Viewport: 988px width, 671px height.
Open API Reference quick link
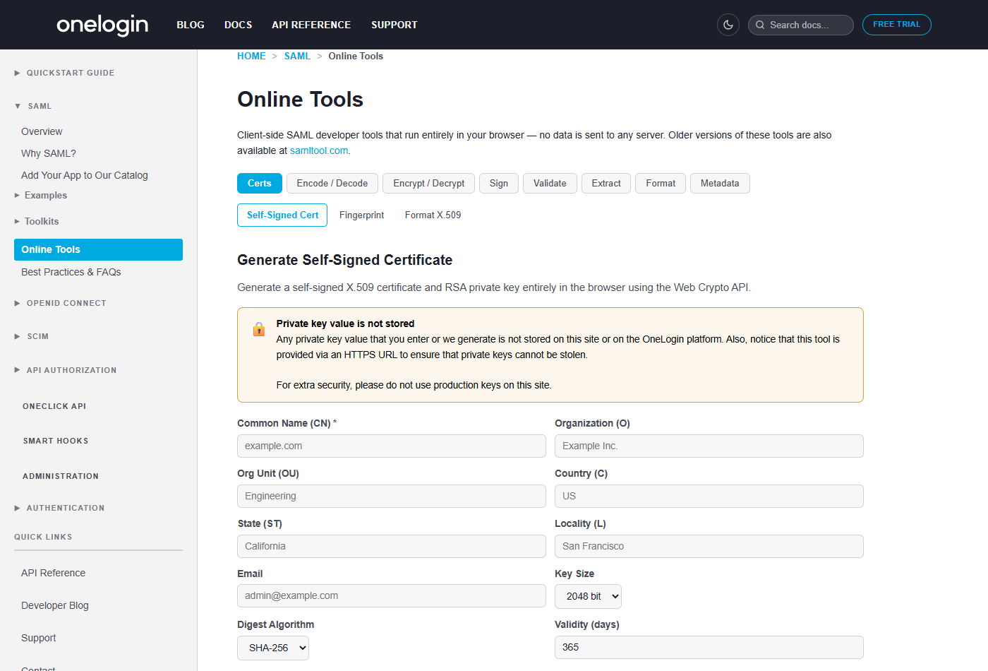point(53,573)
